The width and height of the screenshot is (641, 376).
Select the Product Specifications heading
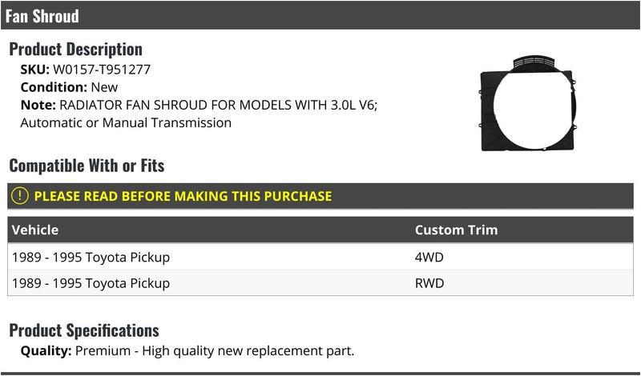84,330
